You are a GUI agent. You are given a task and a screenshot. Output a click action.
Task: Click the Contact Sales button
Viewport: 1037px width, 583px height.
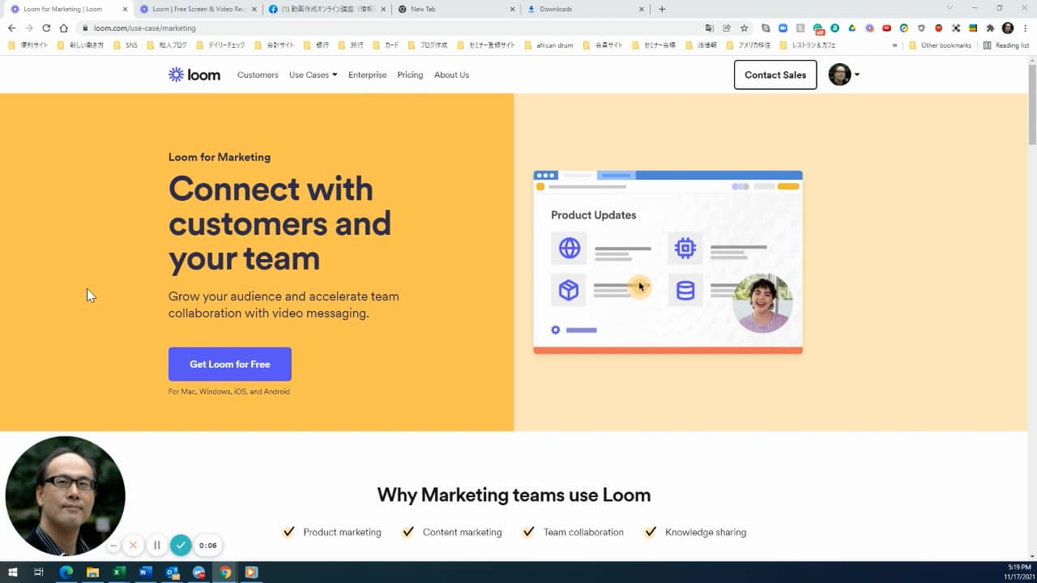point(775,74)
